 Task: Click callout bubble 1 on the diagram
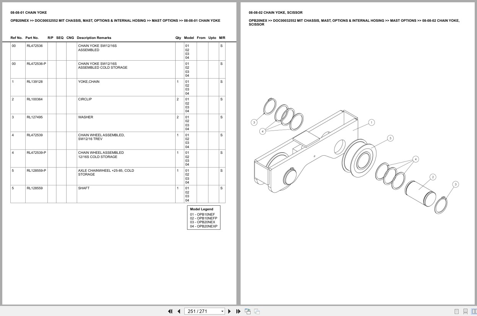[371, 123]
